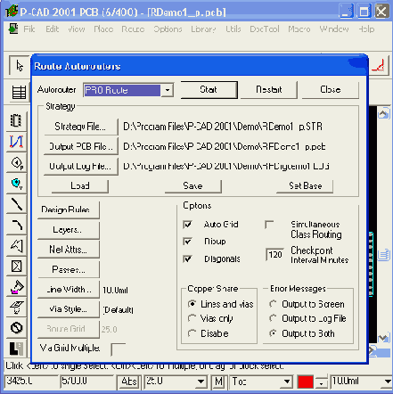Select the arrow pointer tool
The height and width of the screenshot is (394, 393).
pos(20,66)
